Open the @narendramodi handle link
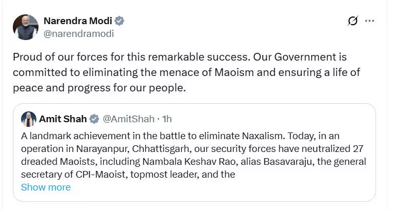This screenshot has height=210, width=395. click(x=79, y=34)
